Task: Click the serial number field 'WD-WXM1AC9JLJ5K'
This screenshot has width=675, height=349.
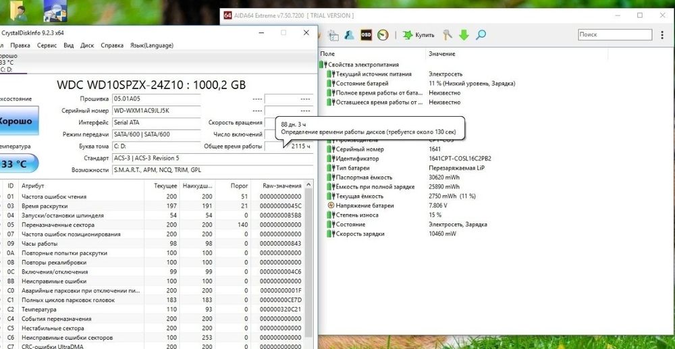Action: [x=157, y=111]
